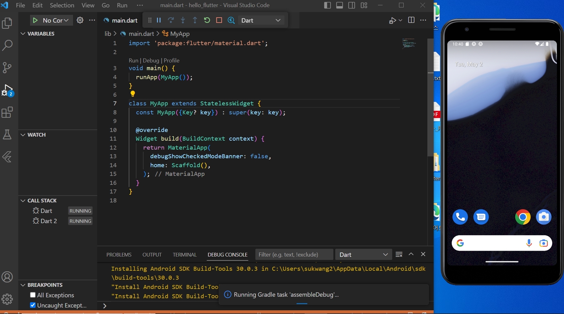Toggle Primary Side Bar layout

pos(327,5)
